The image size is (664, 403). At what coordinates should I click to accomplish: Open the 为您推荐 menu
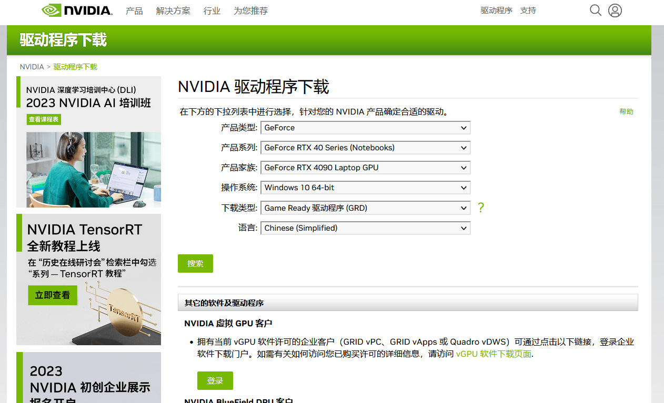(250, 11)
